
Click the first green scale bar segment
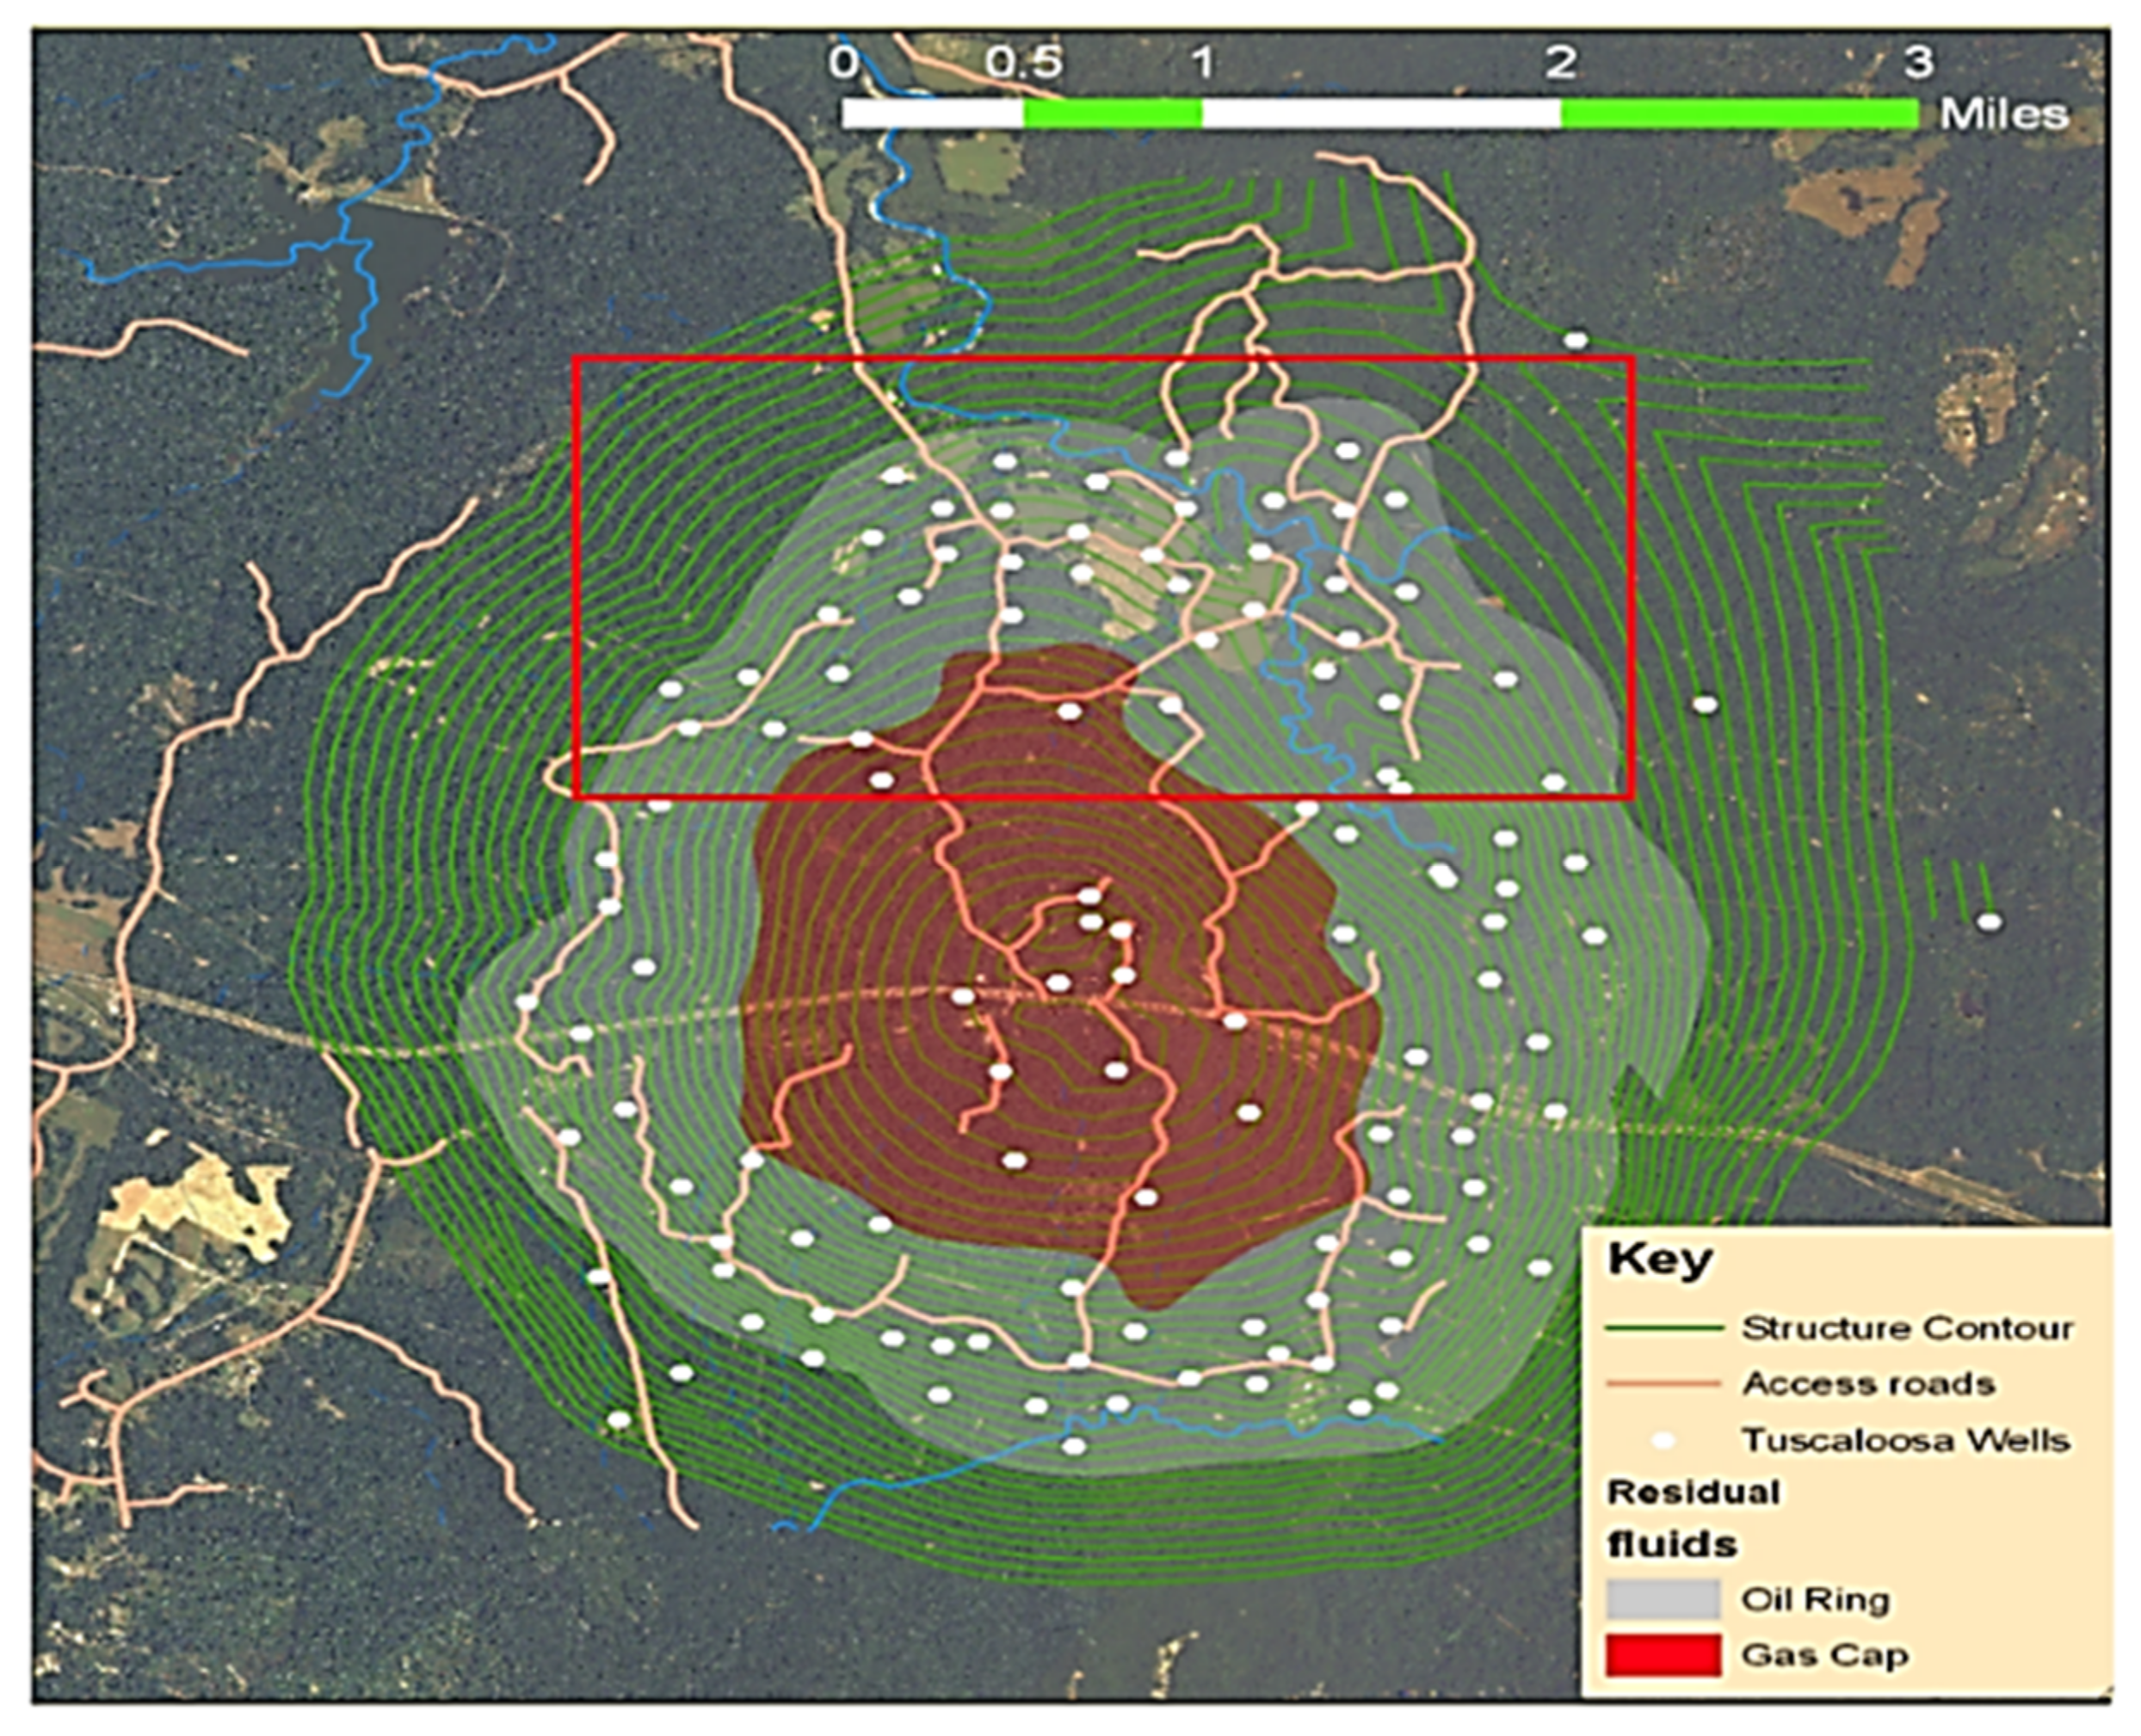click(1112, 114)
